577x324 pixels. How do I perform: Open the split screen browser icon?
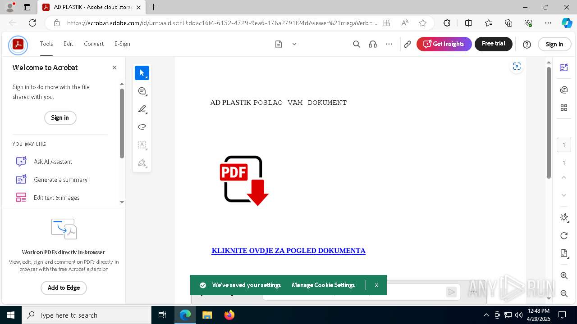coord(468,23)
